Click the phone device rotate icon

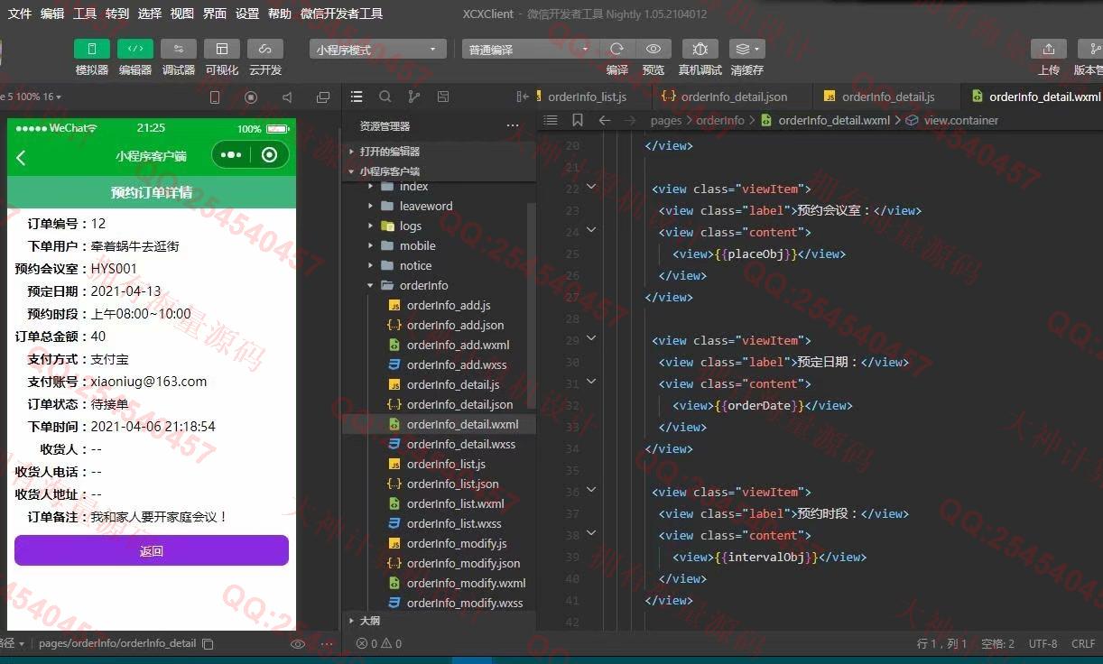tap(215, 97)
